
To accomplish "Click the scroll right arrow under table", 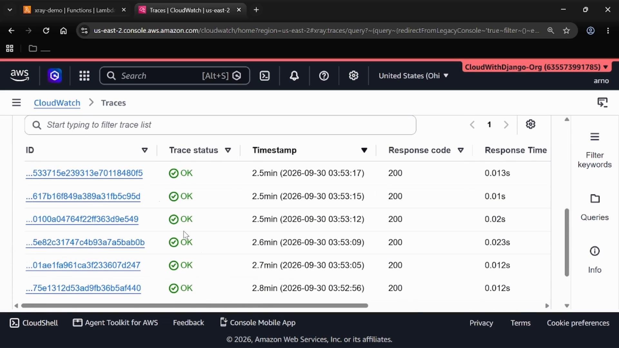I will tap(547, 306).
